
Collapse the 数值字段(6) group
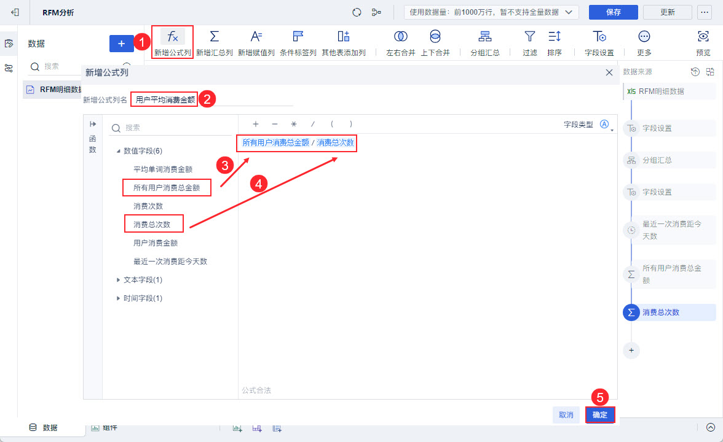(119, 151)
